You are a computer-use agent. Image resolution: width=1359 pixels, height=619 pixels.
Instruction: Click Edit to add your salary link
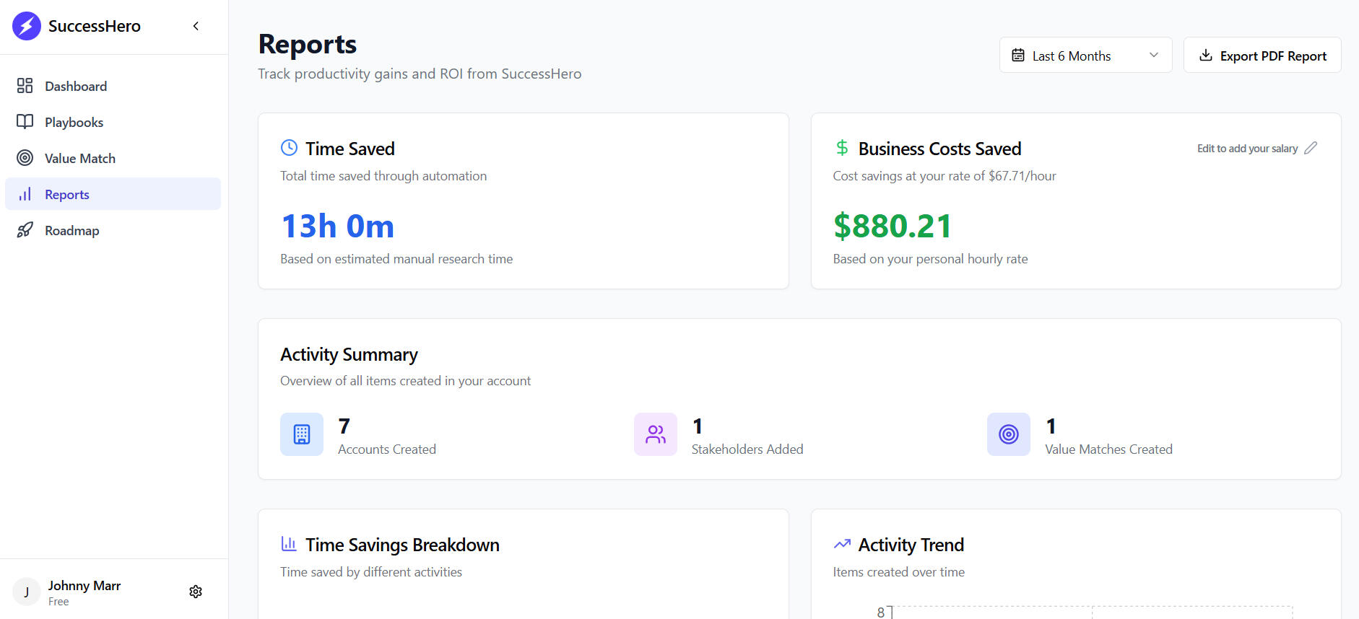click(x=1247, y=149)
